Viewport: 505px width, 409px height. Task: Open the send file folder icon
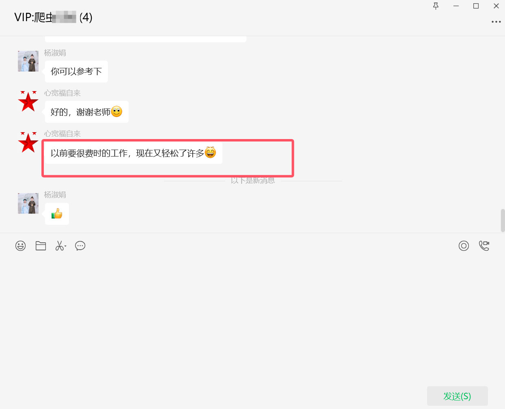click(x=41, y=246)
